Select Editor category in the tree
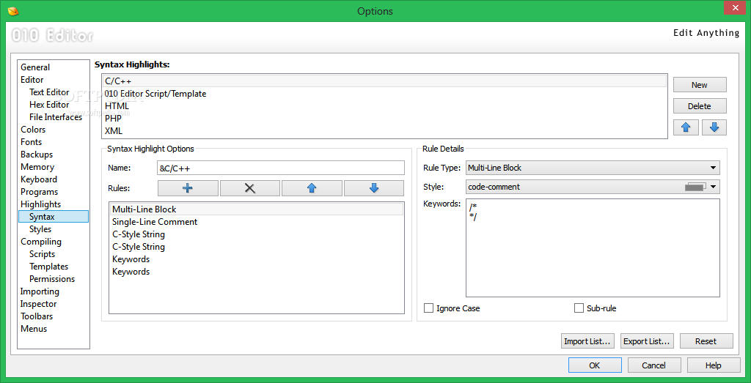751x383 pixels. pos(32,80)
